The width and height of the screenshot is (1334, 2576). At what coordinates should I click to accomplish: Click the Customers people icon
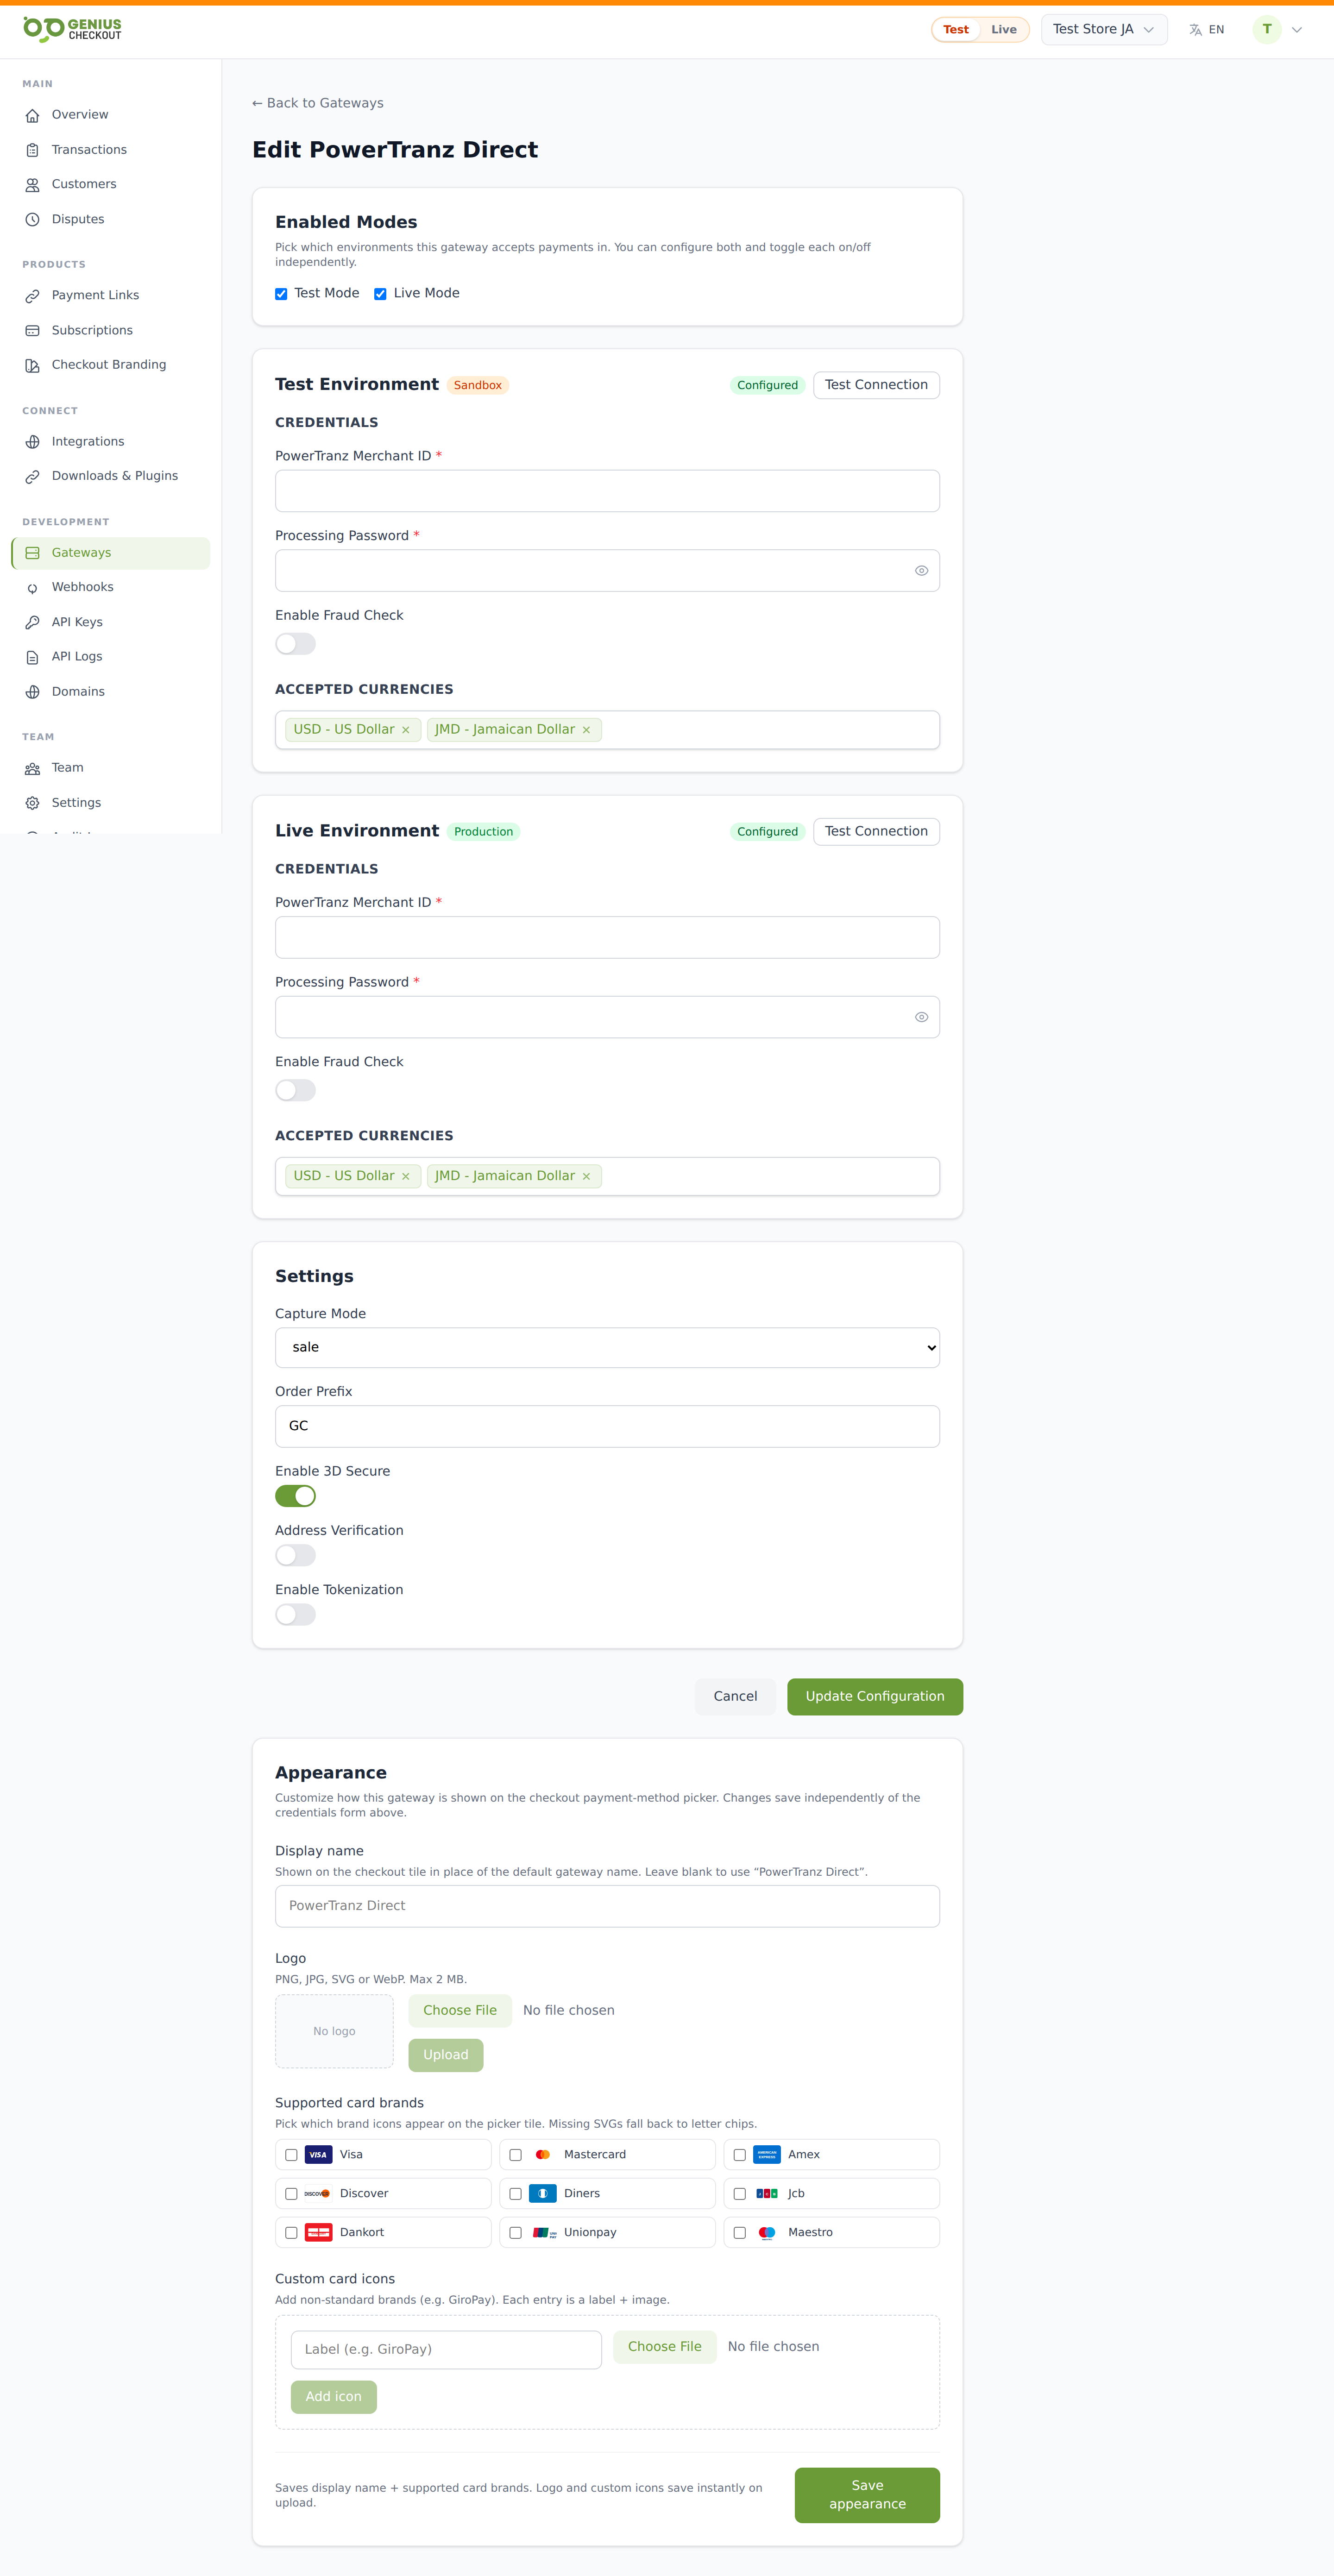(32, 184)
